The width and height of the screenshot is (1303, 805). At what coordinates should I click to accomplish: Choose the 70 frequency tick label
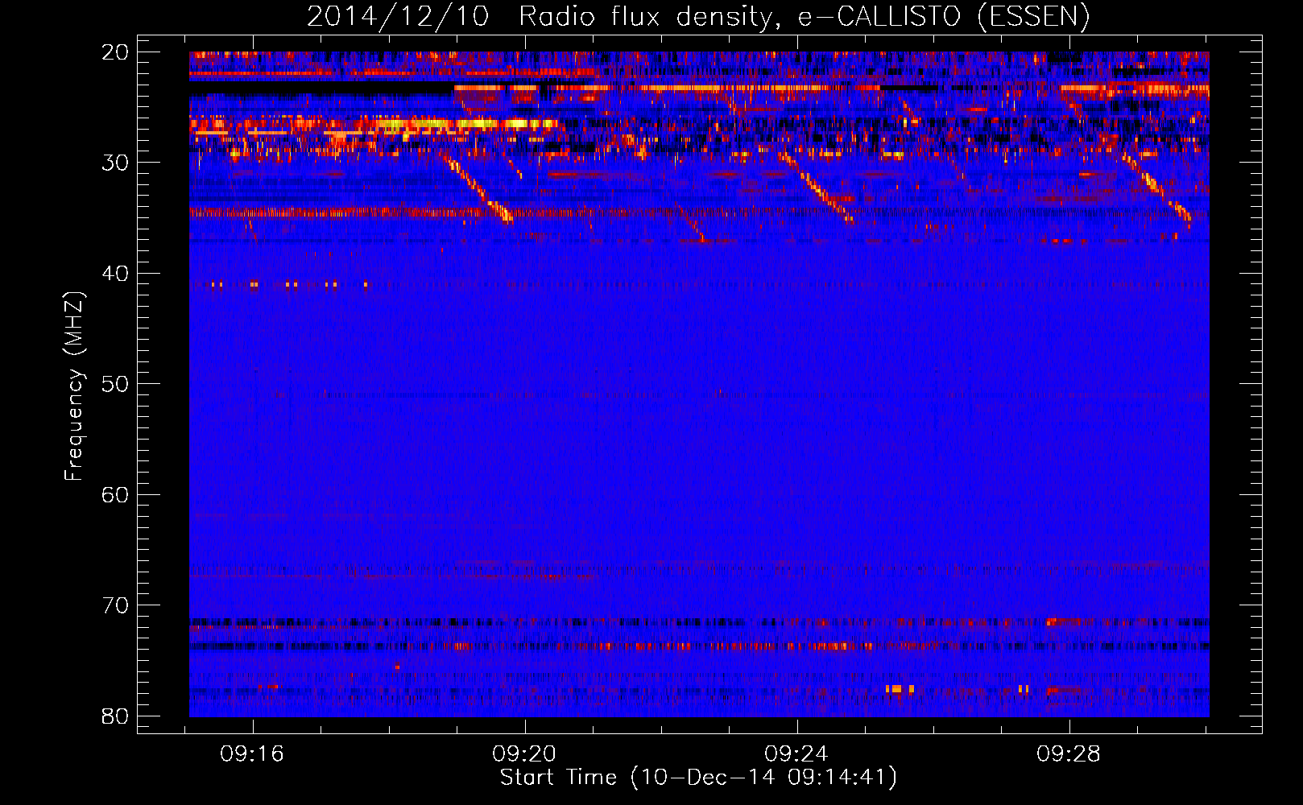point(115,605)
